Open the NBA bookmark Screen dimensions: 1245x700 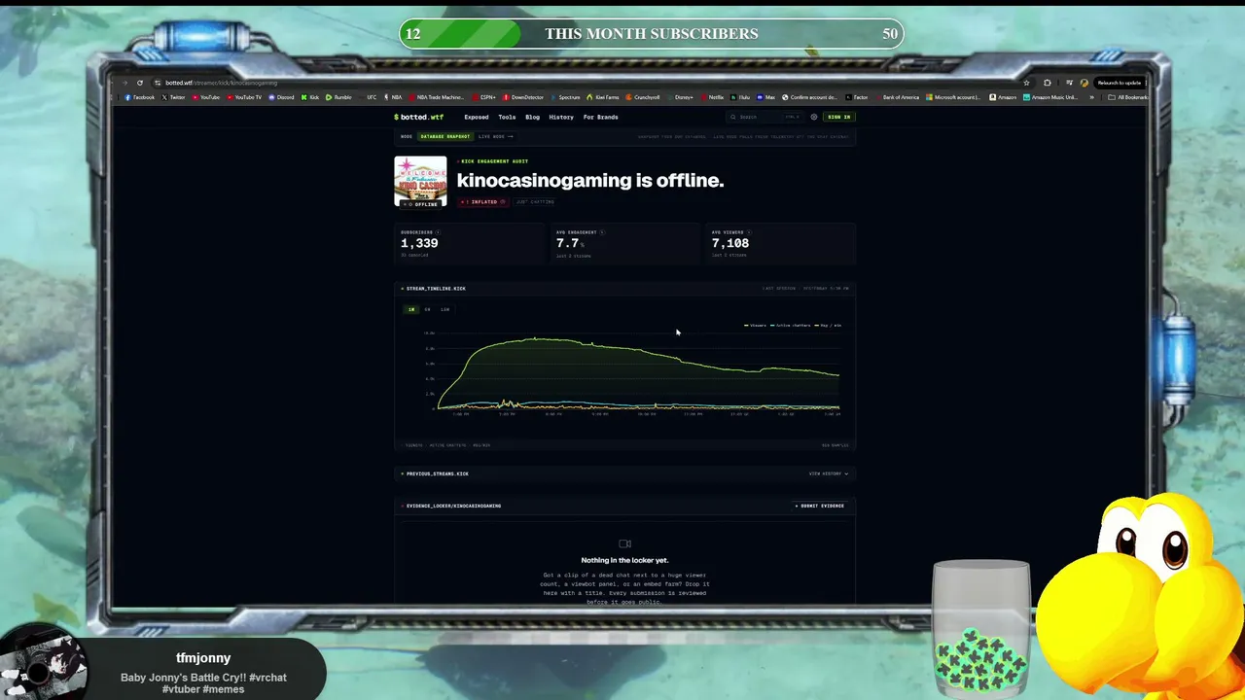point(393,97)
